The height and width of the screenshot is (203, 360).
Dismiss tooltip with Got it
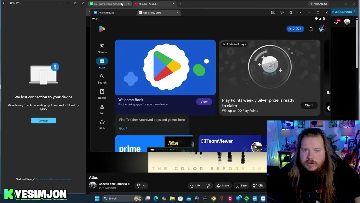pyautogui.click(x=123, y=128)
